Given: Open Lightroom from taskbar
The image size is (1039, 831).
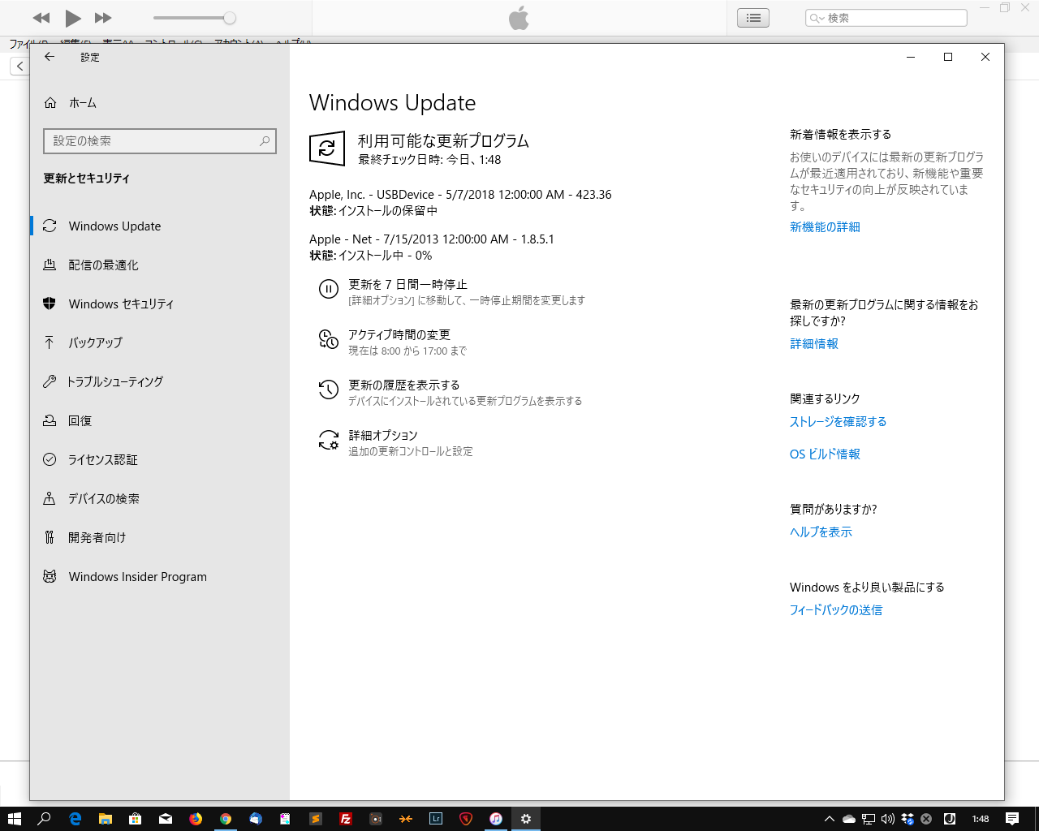Looking at the screenshot, I should click(435, 819).
